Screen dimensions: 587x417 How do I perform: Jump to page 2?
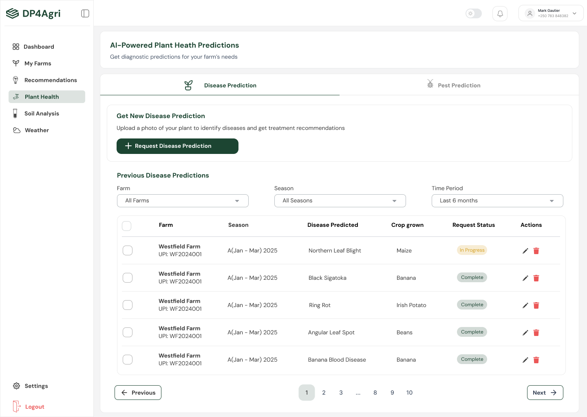coord(324,393)
